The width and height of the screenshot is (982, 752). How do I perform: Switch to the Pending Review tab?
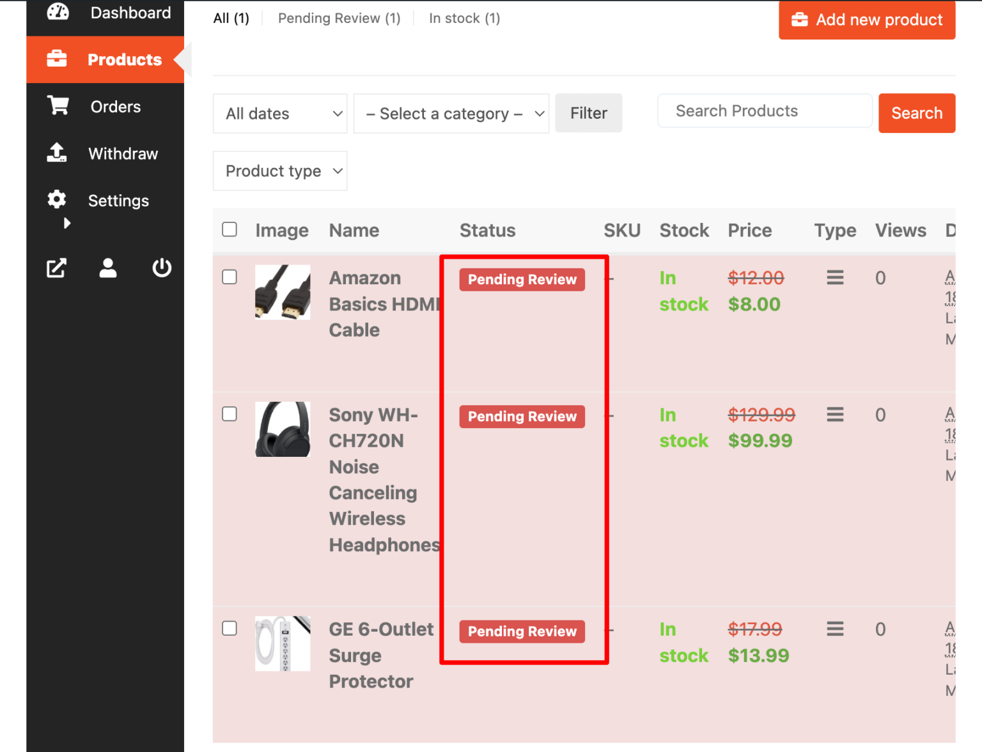[339, 18]
